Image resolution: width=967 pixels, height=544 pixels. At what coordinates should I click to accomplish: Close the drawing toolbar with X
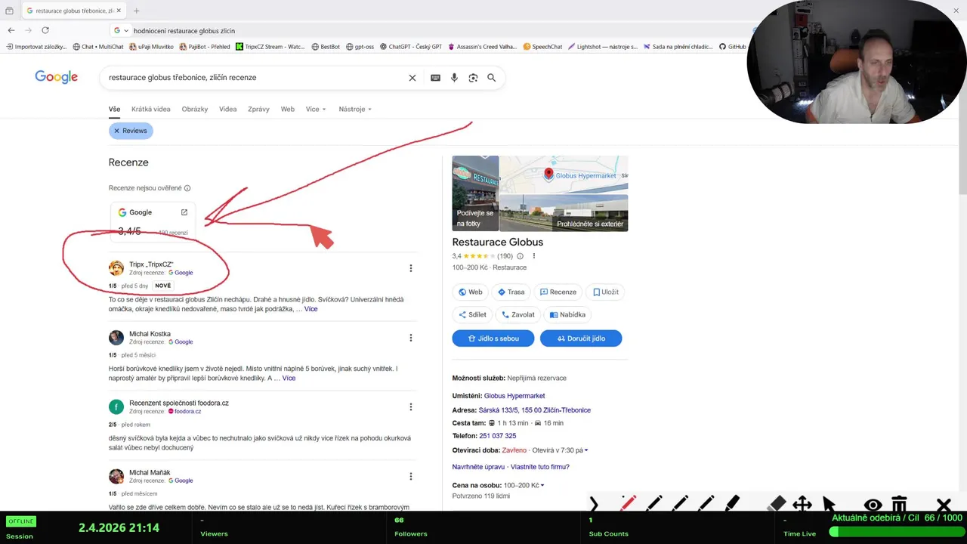point(944,505)
